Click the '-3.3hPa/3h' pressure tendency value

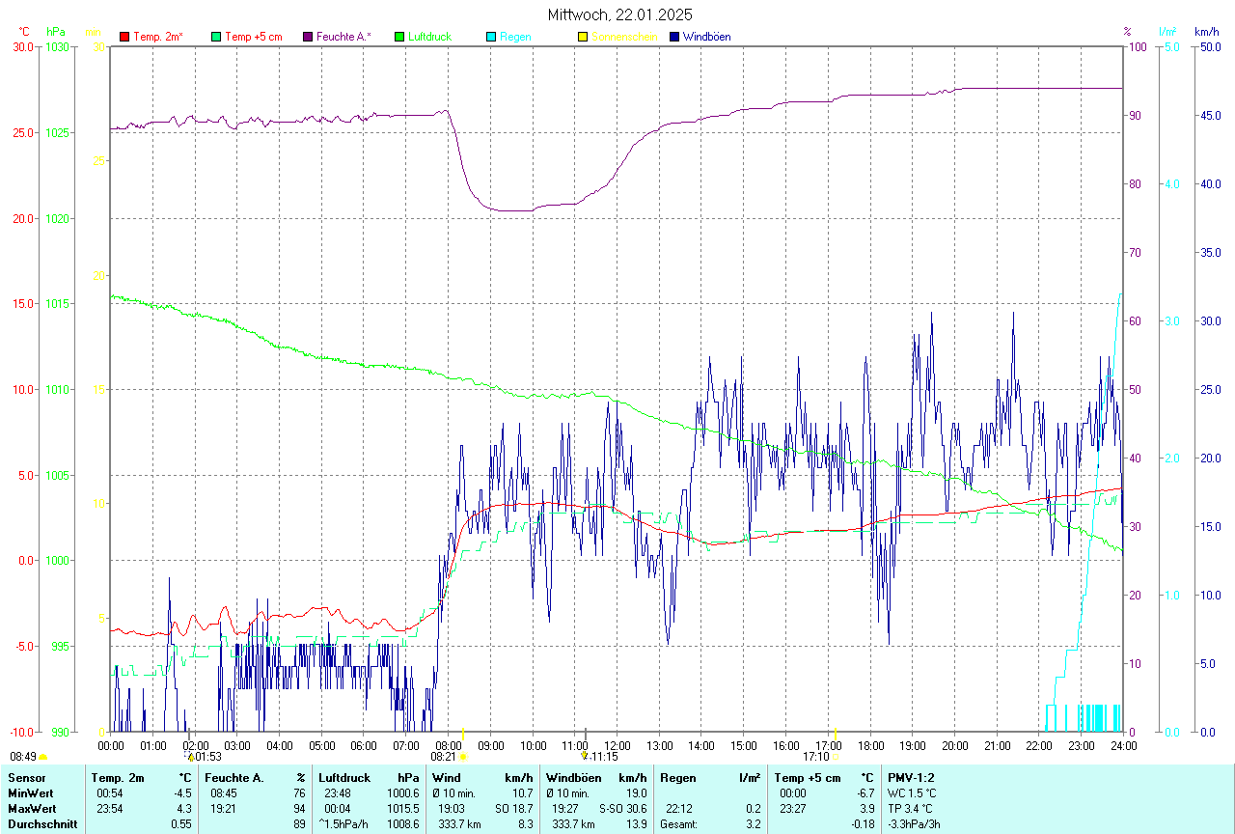pos(916,824)
